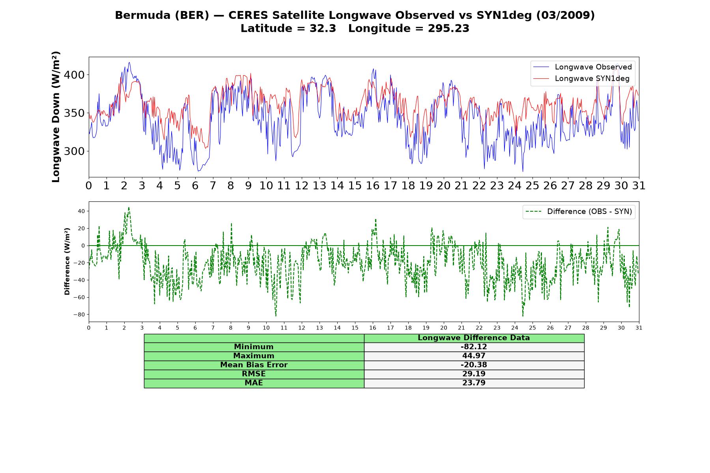710x473 pixels.
Task: Click day 16 tick on top chart axis
Action: (x=373, y=186)
